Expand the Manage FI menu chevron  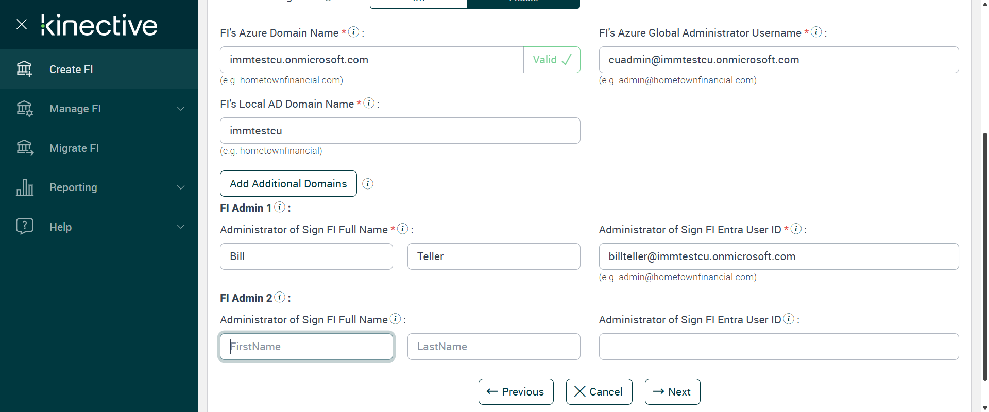(181, 109)
